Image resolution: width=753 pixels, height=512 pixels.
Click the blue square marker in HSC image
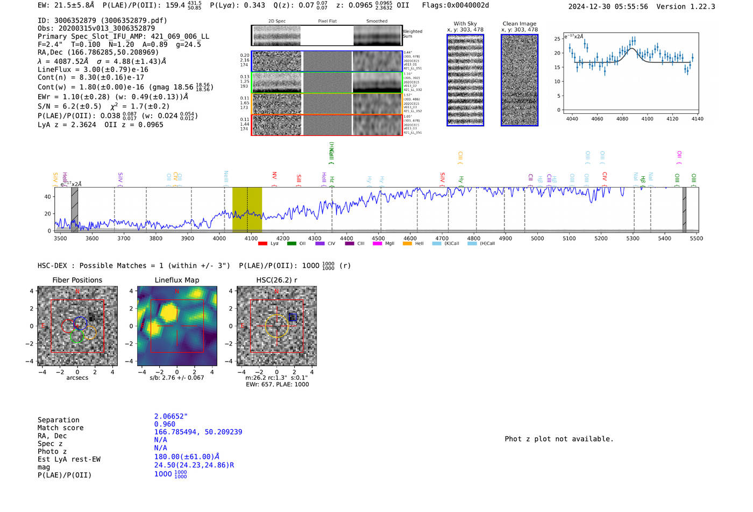tap(293, 318)
